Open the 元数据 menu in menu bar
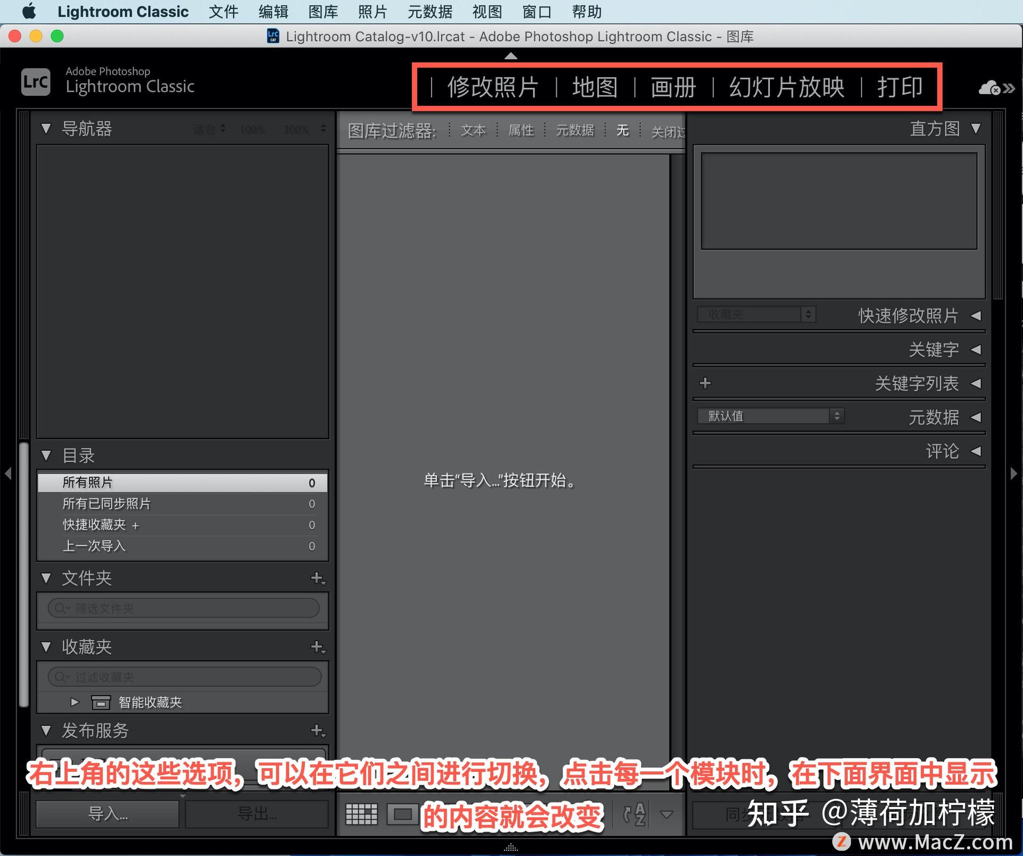The image size is (1023, 856). (430, 12)
